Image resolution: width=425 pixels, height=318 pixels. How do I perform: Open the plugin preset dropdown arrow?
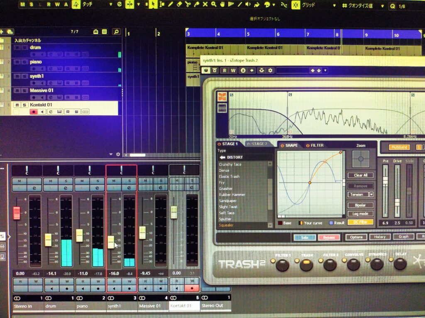click(x=325, y=70)
